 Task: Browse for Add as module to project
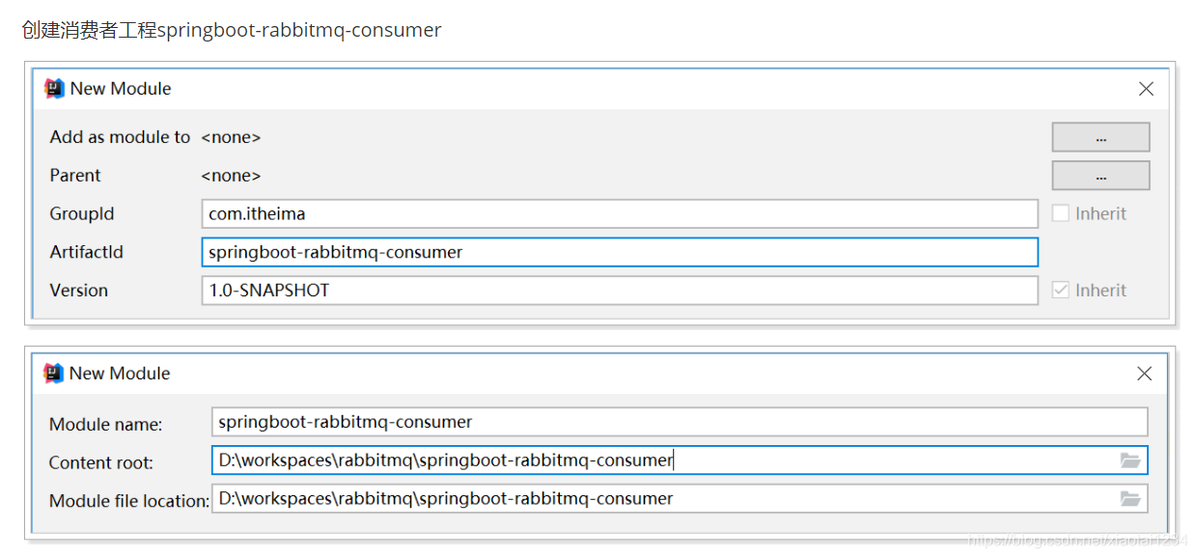click(1100, 137)
